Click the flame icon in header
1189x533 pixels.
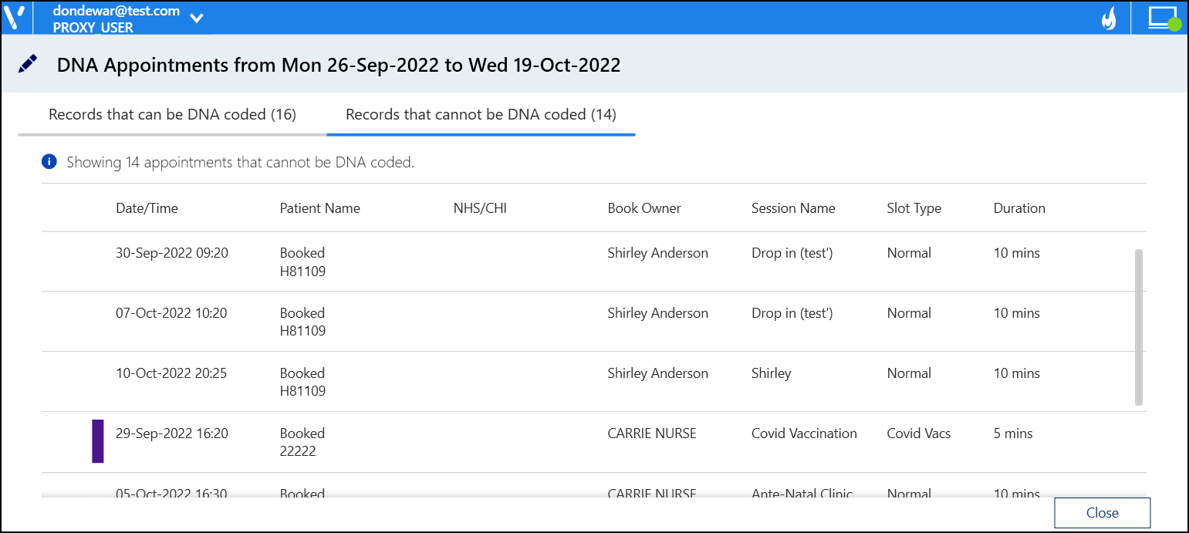[x=1108, y=19]
